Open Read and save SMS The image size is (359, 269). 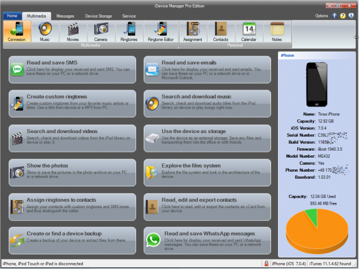pos(72,70)
